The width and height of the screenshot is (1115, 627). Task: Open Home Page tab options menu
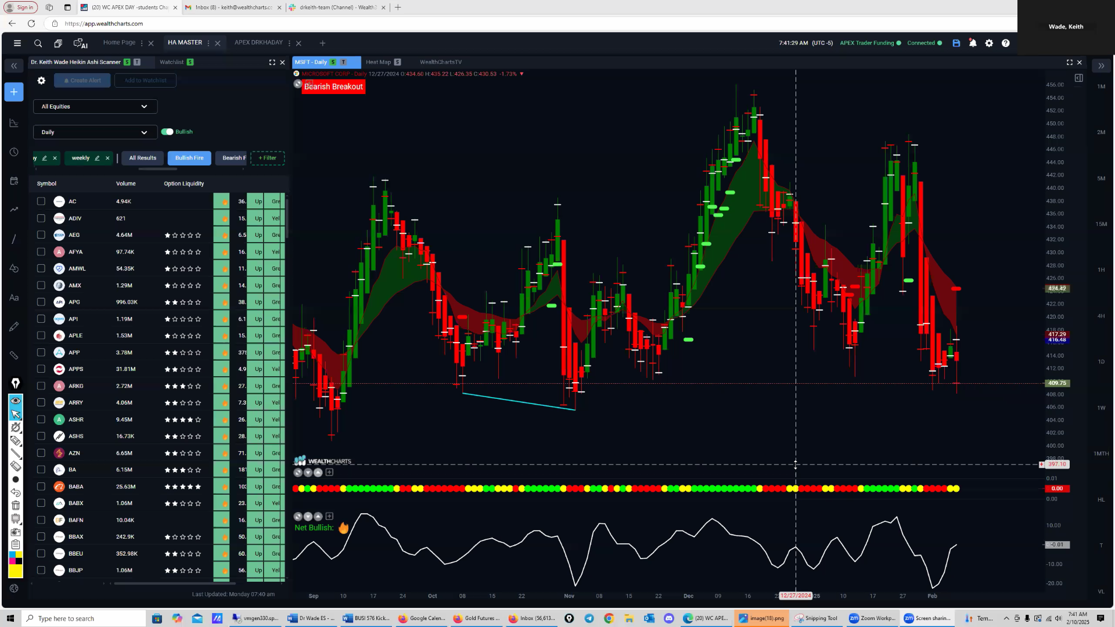tap(142, 43)
